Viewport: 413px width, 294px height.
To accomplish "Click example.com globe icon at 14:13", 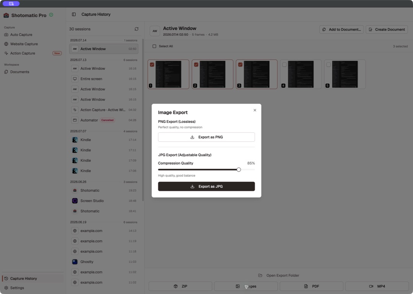I will tap(75, 231).
